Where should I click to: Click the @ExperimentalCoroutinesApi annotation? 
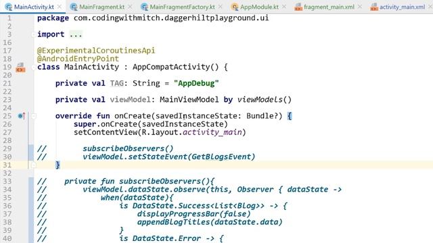pyautogui.click(x=96, y=51)
